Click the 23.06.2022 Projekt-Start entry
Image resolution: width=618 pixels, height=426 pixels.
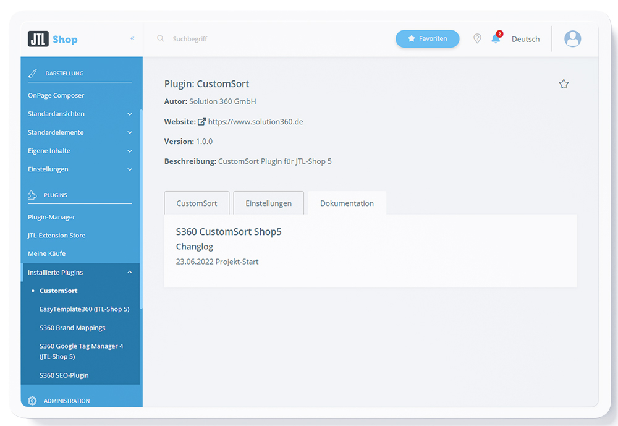pos(217,262)
